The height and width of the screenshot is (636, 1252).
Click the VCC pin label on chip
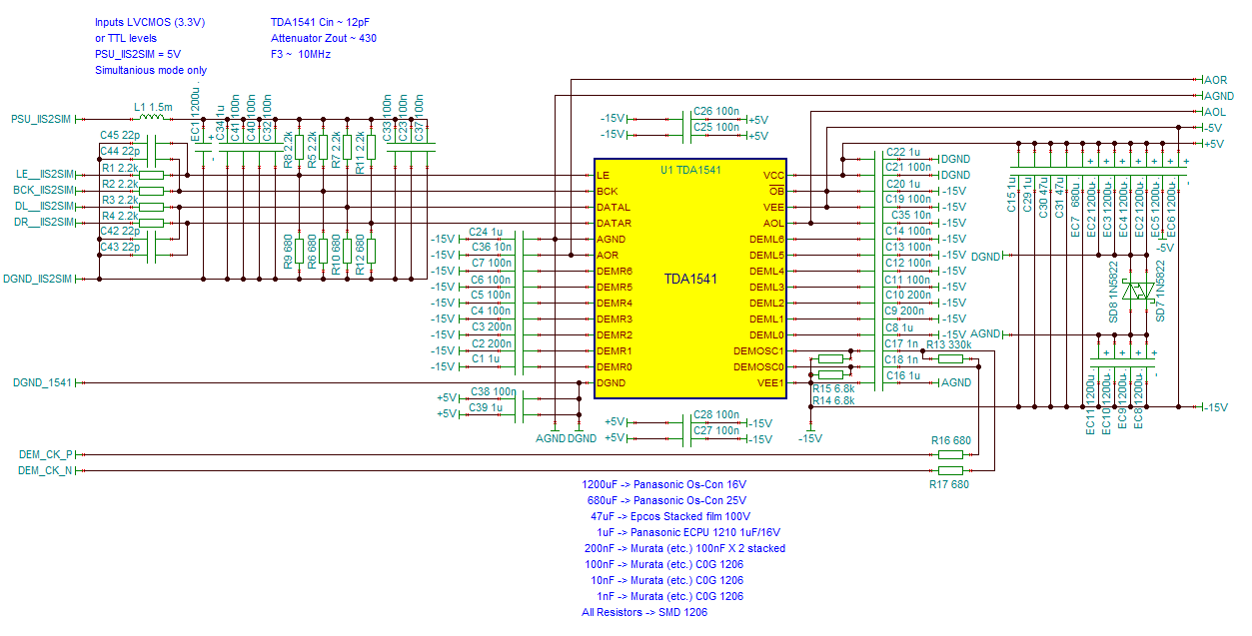click(x=773, y=175)
